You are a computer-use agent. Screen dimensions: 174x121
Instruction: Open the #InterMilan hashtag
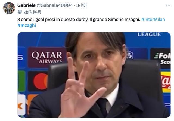pos(153,20)
